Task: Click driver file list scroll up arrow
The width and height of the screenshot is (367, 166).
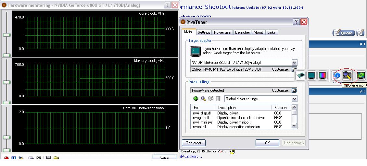Action: point(295,107)
